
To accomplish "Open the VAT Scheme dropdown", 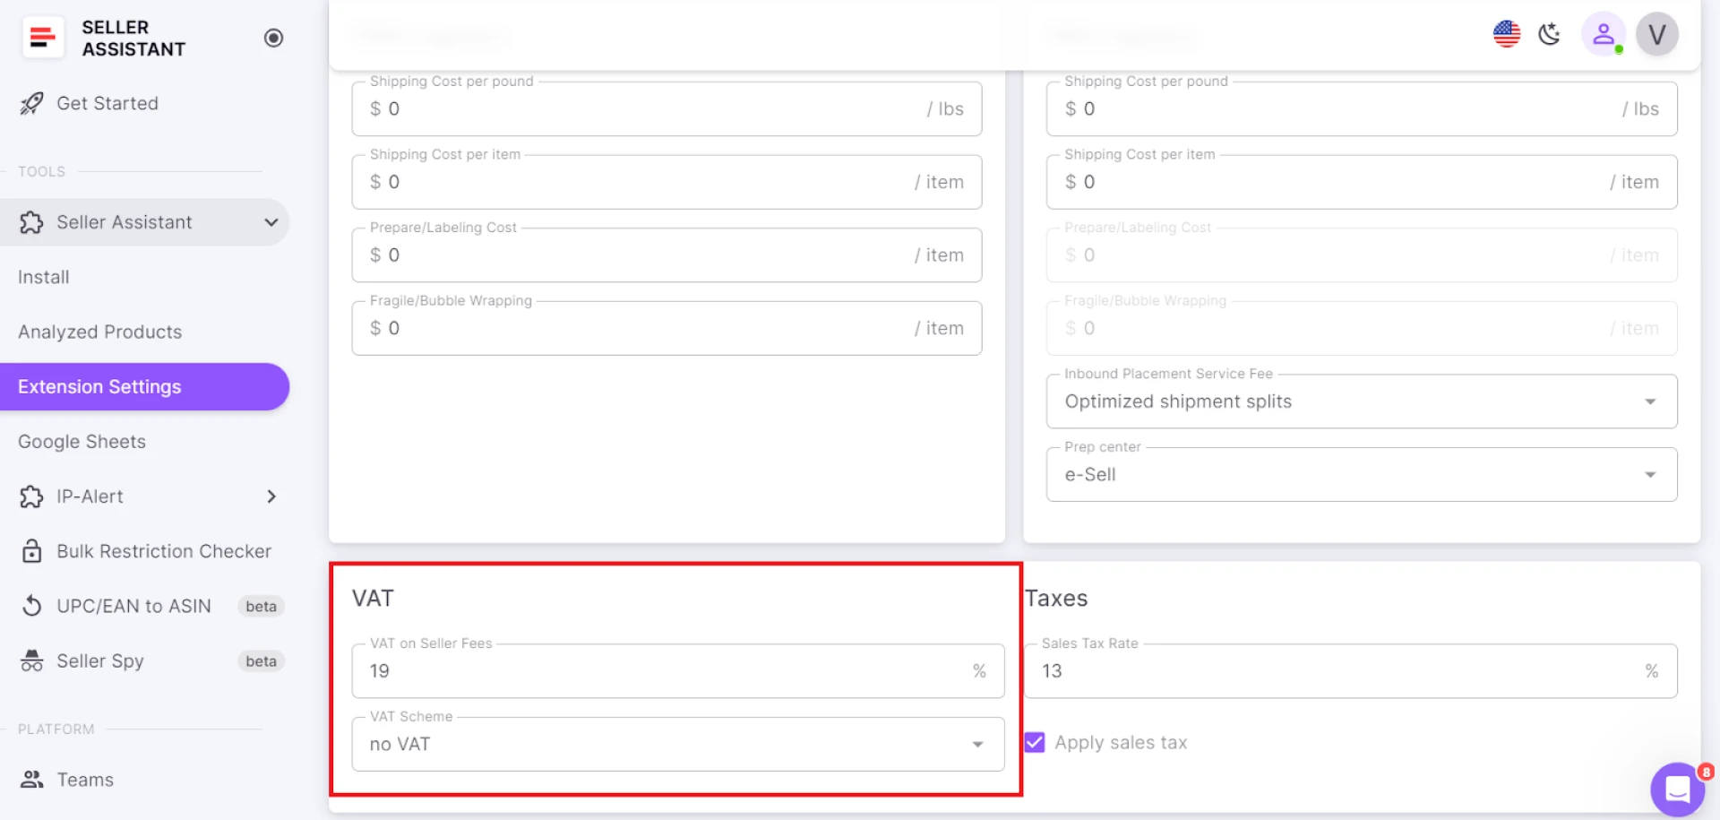I will (976, 744).
